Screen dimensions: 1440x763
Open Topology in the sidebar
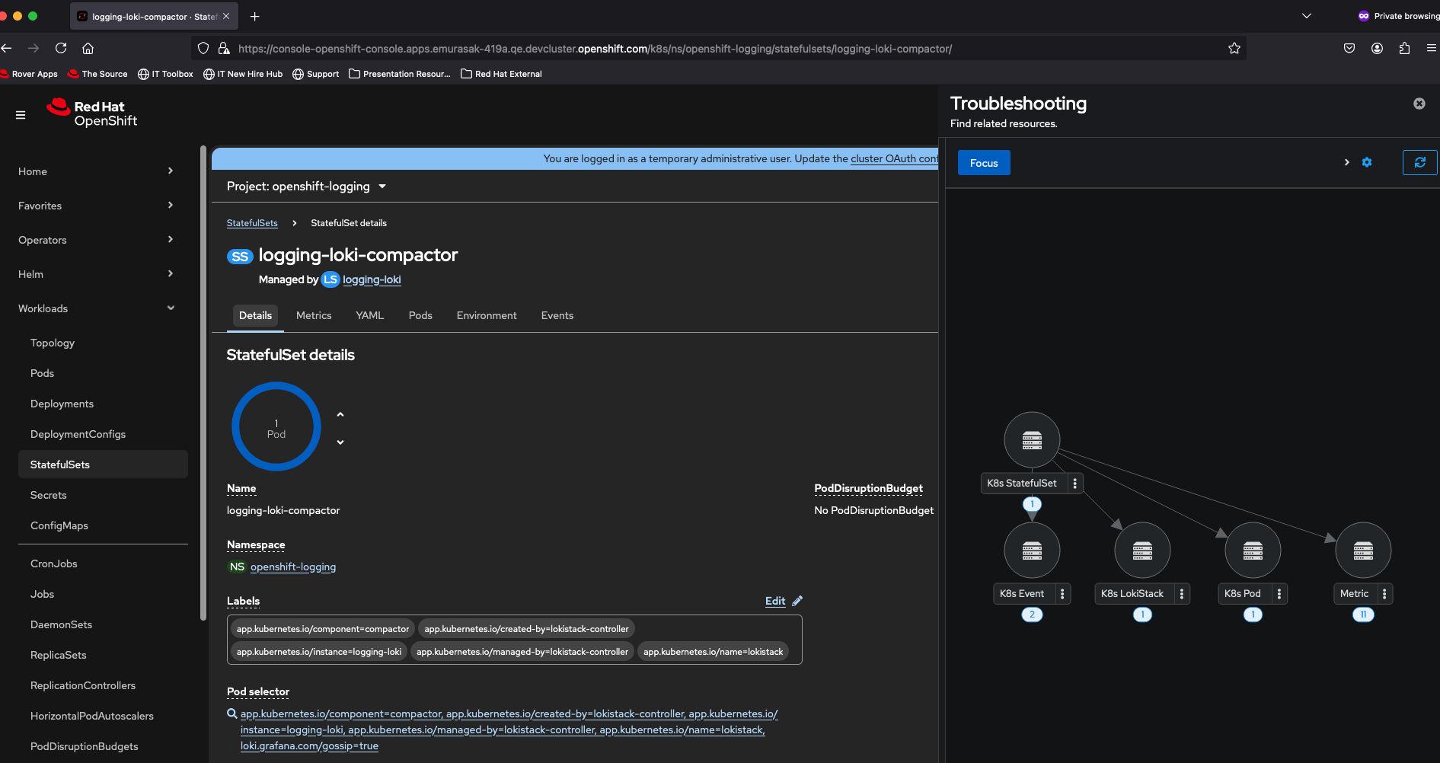53,343
